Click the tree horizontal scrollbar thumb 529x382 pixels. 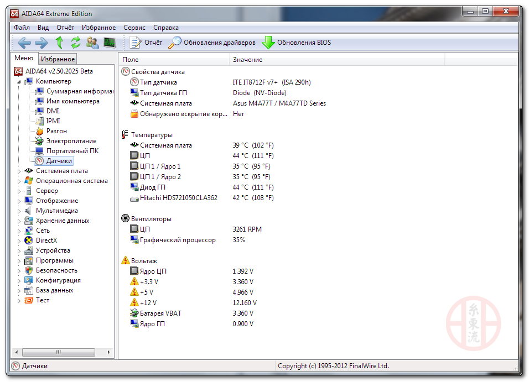coord(59,352)
